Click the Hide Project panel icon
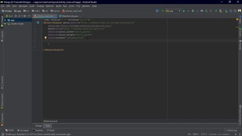242x136 pixels. point(29,16)
